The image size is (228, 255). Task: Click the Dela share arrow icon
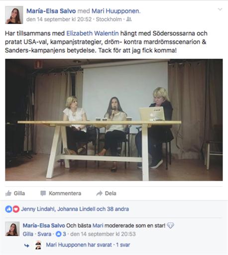100,193
